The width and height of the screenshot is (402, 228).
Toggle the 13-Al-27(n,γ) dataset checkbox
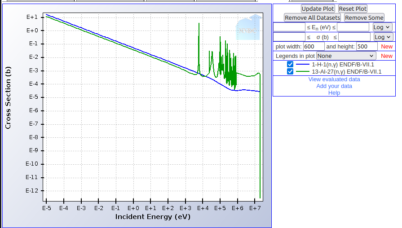(x=290, y=72)
